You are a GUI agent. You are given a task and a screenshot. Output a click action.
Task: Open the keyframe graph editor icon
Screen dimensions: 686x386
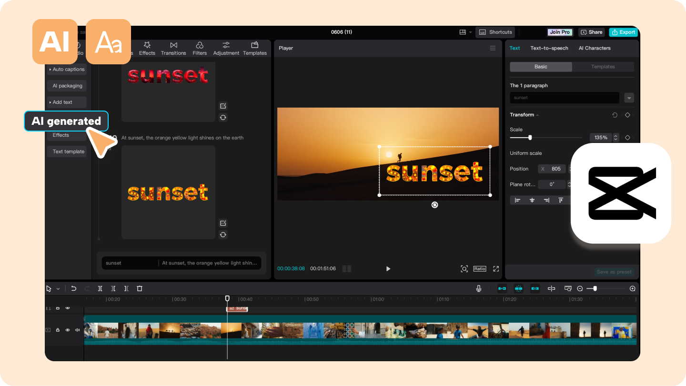(568, 288)
